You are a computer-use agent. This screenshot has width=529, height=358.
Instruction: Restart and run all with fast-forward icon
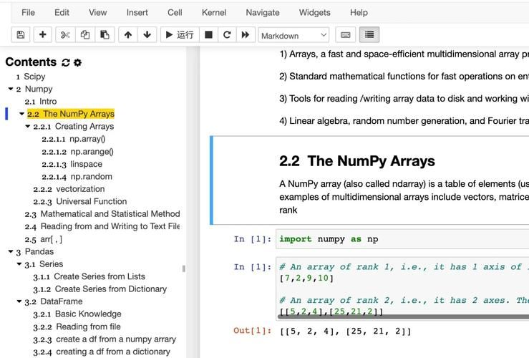click(246, 35)
